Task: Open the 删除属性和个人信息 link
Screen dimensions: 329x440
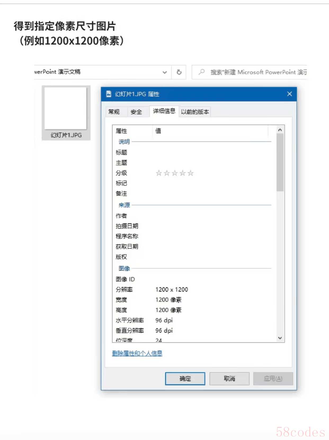Action: [x=137, y=353]
